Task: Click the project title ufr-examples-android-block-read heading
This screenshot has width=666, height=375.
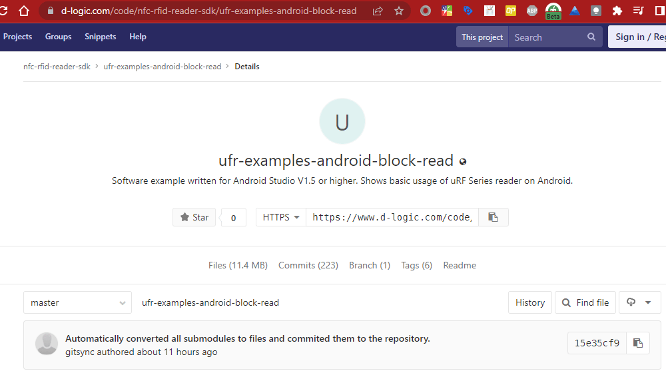Action: (x=336, y=161)
